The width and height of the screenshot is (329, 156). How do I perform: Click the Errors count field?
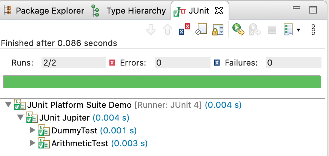(183, 63)
